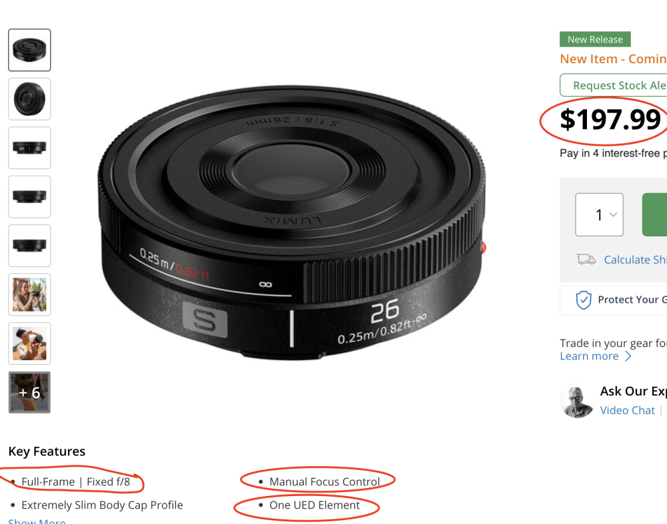
Task: Show the +6 more images thumbnail
Action: [x=29, y=392]
